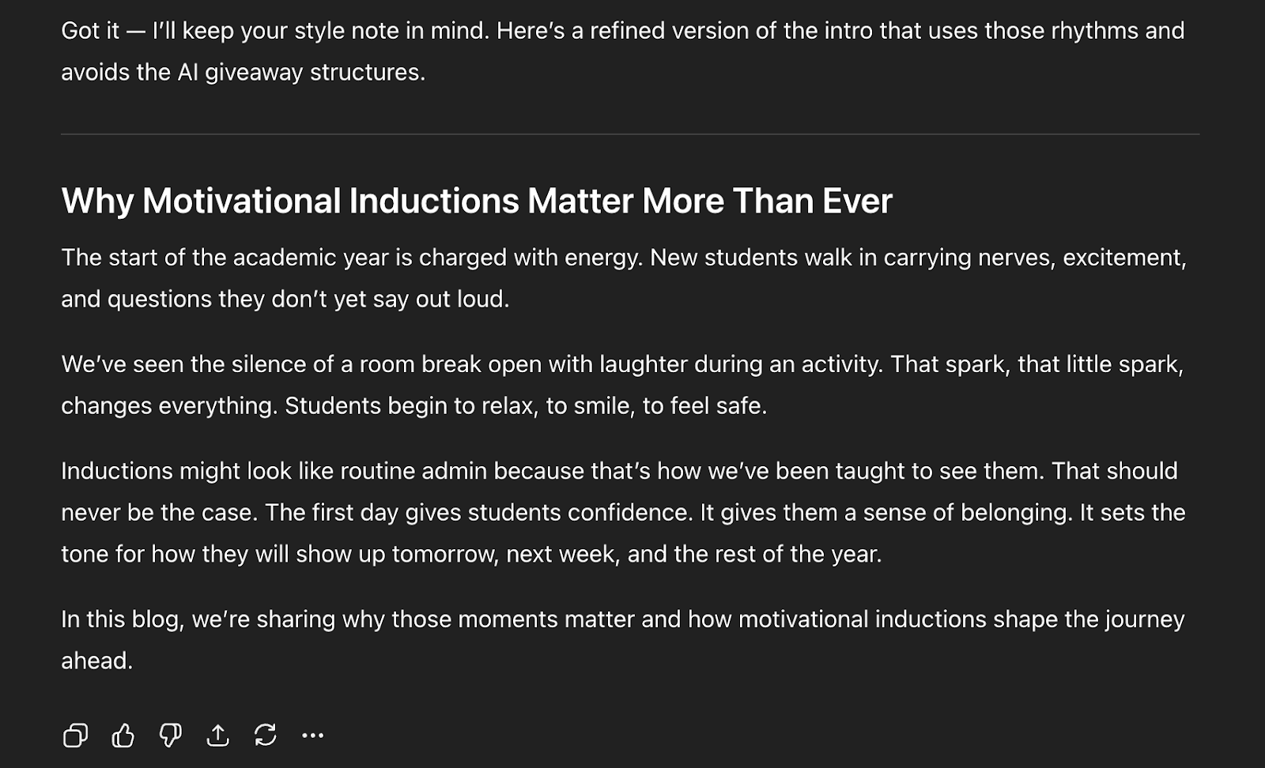Click the heading 'Why Motivational Inductions Matter More Than Ever'
This screenshot has height=768, width=1265.
[x=476, y=201]
